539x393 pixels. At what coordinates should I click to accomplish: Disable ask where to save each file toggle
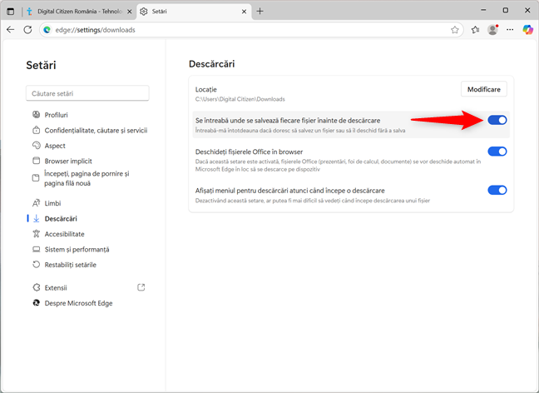click(x=497, y=121)
